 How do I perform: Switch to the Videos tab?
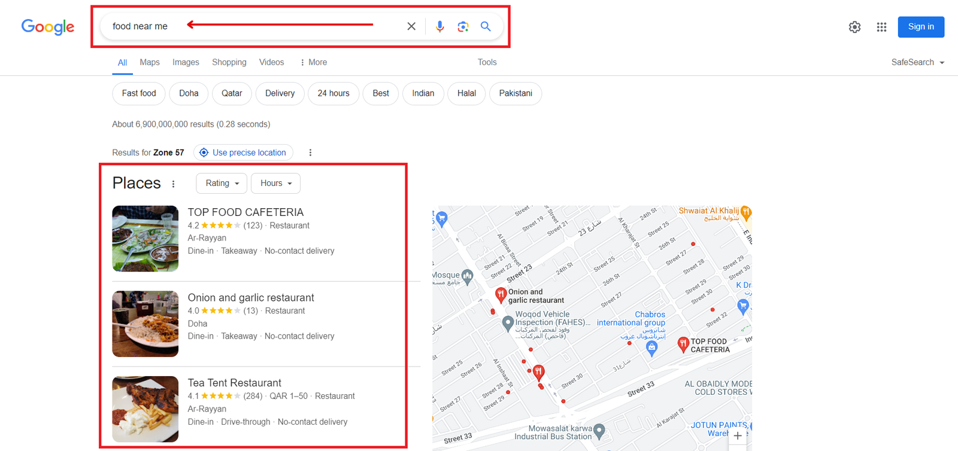(x=272, y=62)
